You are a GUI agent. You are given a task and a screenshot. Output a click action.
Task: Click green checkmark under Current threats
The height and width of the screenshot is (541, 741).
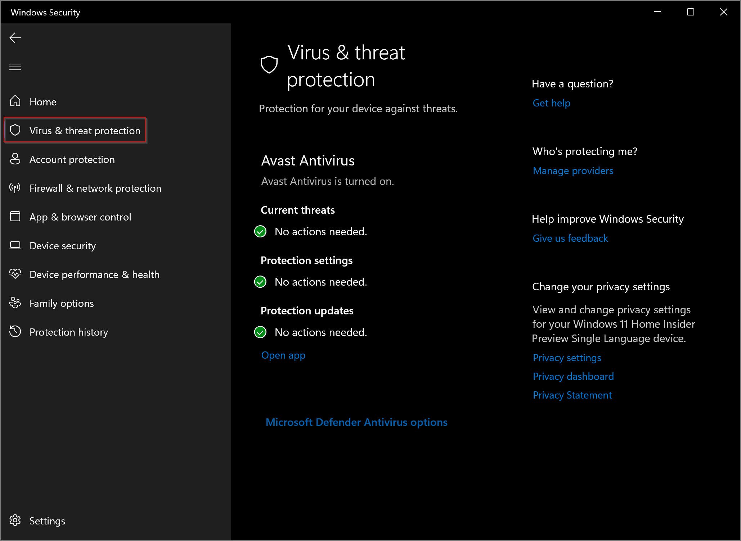coord(260,231)
